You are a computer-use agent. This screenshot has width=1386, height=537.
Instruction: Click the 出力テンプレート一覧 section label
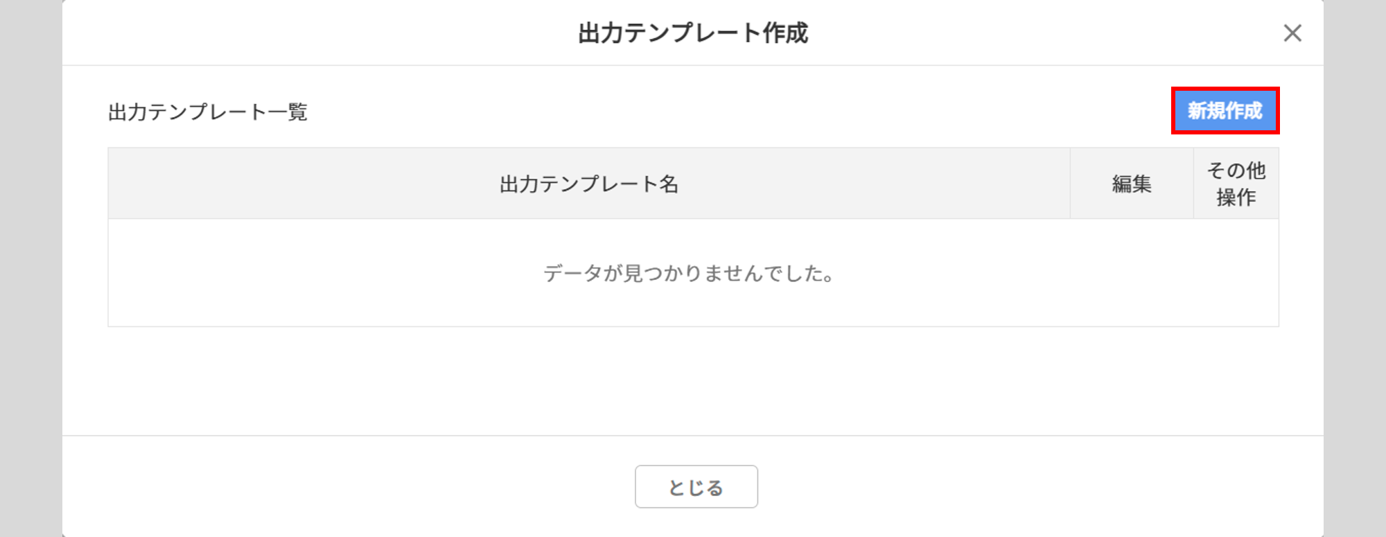click(x=207, y=112)
